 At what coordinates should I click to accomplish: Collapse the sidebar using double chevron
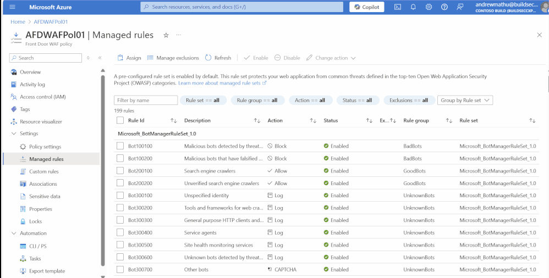point(100,58)
